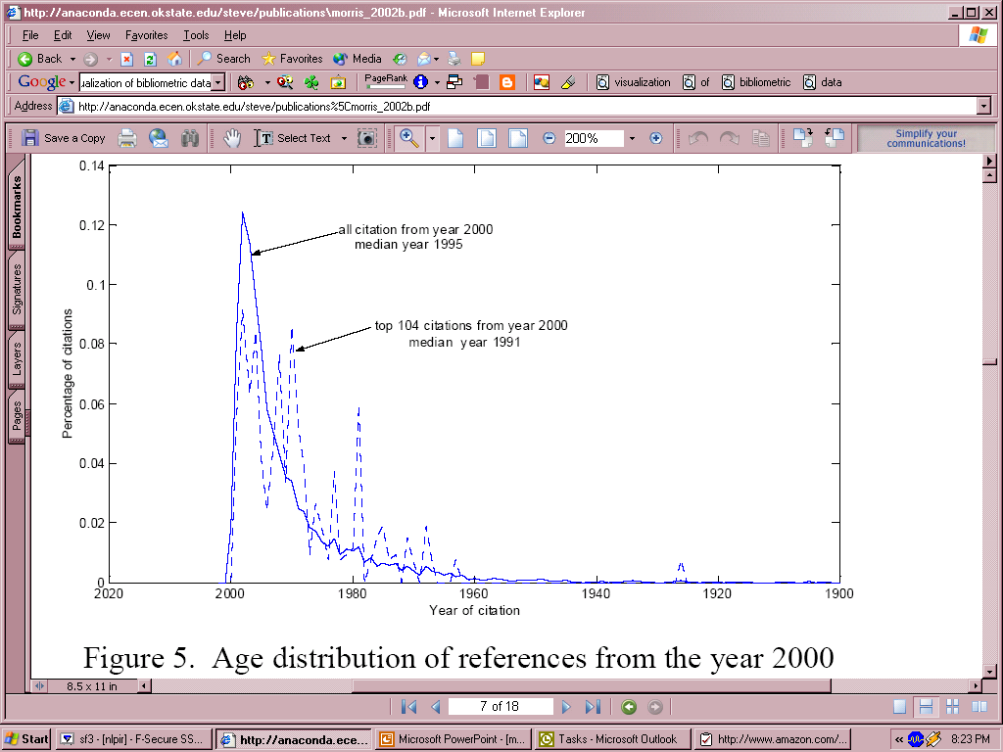Select the Hand tool
Image resolution: width=1003 pixels, height=752 pixels.
tap(231, 138)
